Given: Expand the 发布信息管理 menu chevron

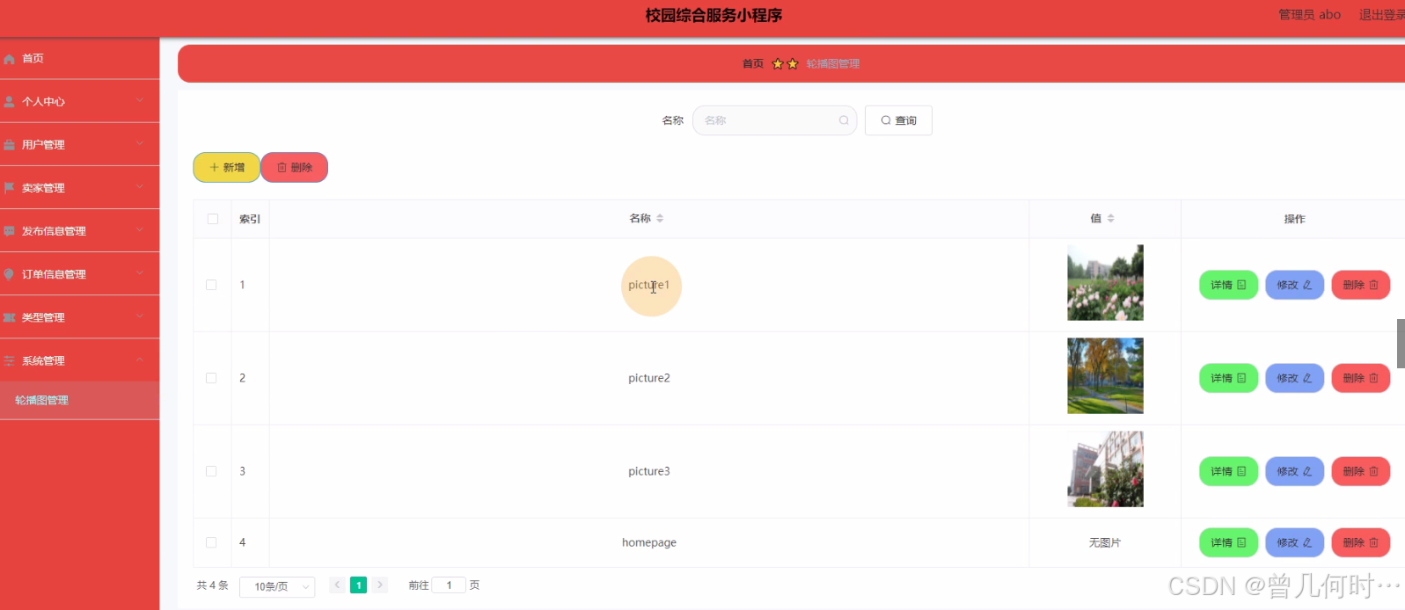Looking at the screenshot, I should click(x=140, y=230).
